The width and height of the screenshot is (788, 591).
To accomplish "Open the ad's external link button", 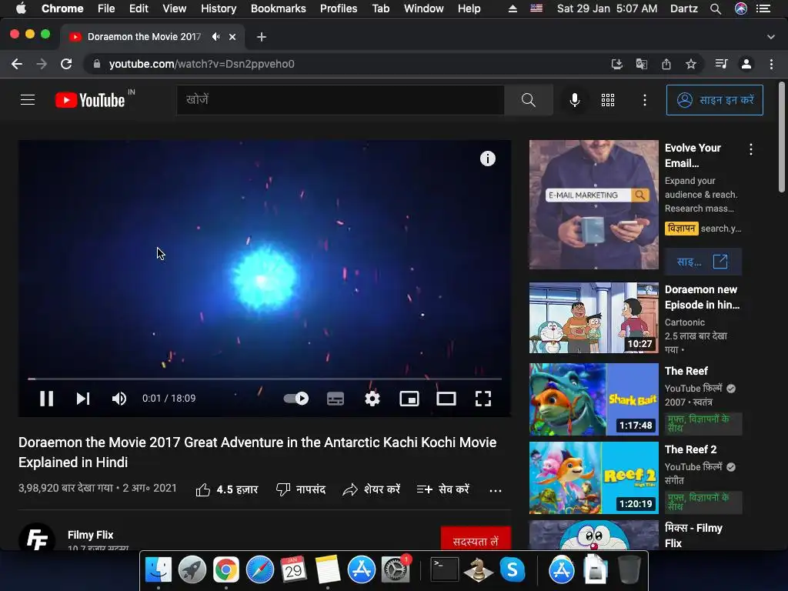I will (703, 262).
